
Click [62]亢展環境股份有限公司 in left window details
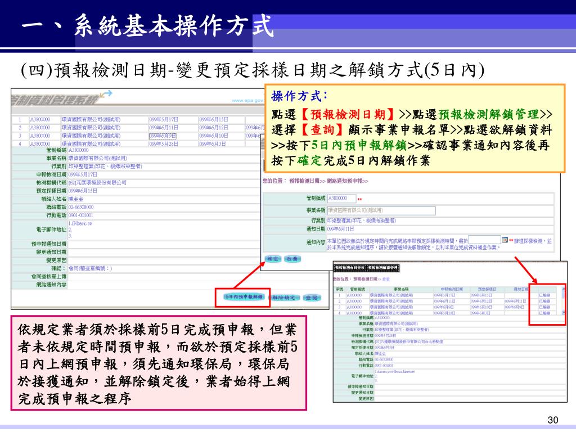[x=97, y=183]
